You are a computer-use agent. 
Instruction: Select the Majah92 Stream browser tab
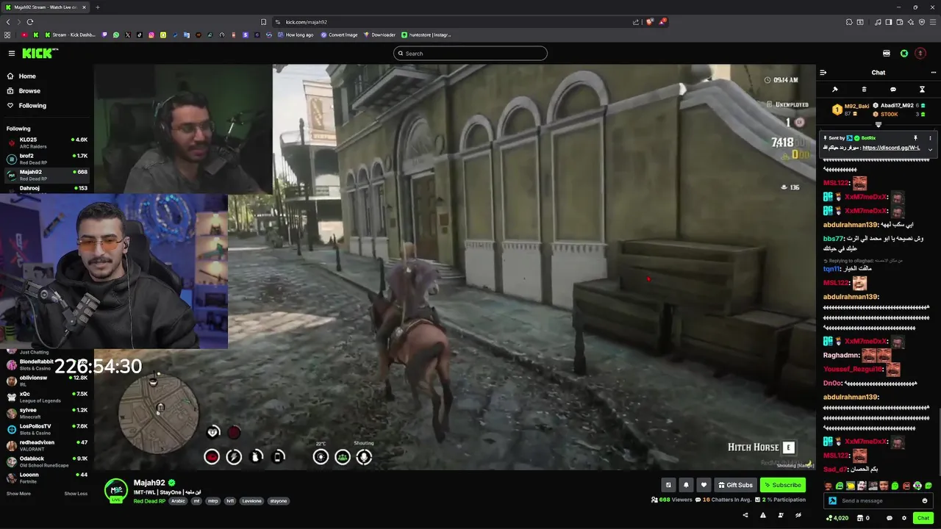[46, 7]
